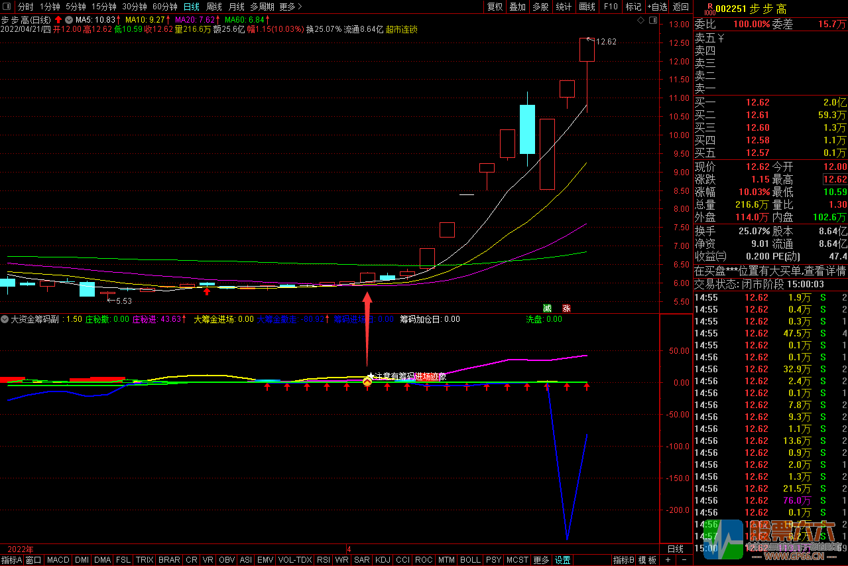Select the 日线 daily chart tab
848x566 pixels.
(191, 7)
